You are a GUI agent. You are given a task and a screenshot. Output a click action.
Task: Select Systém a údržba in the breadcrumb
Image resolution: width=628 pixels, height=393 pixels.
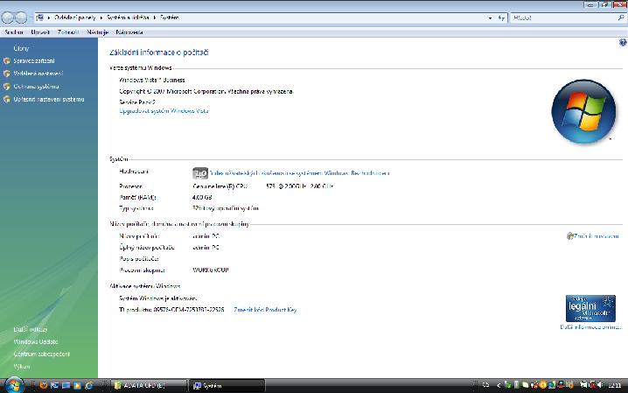pyautogui.click(x=128, y=18)
